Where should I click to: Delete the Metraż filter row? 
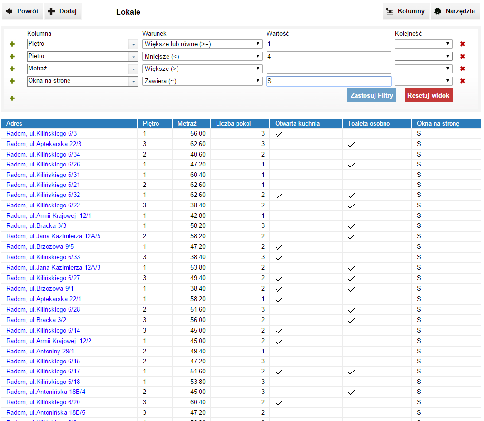click(x=462, y=69)
